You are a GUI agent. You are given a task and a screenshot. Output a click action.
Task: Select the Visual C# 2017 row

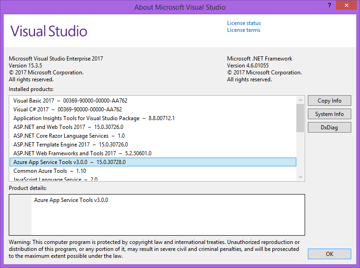[153, 110]
